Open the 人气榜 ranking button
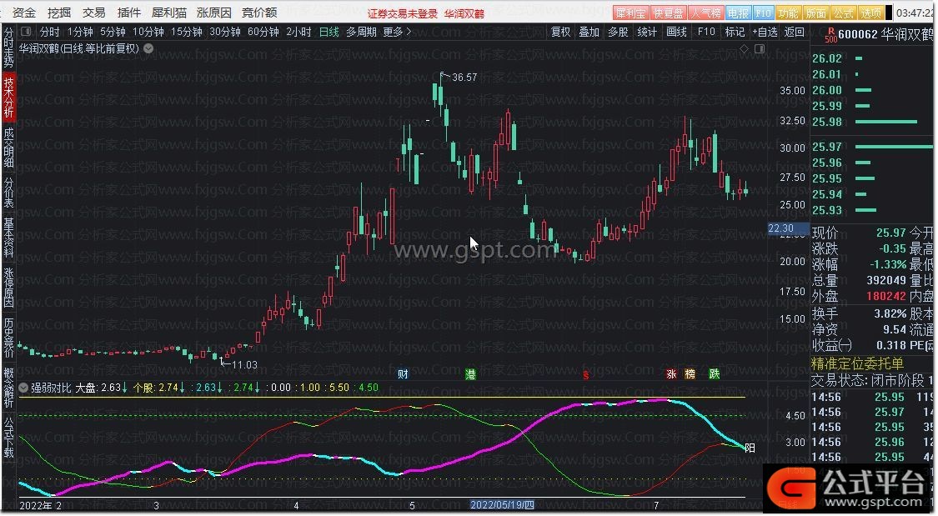Screen dimensions: 938x516 [x=706, y=13]
